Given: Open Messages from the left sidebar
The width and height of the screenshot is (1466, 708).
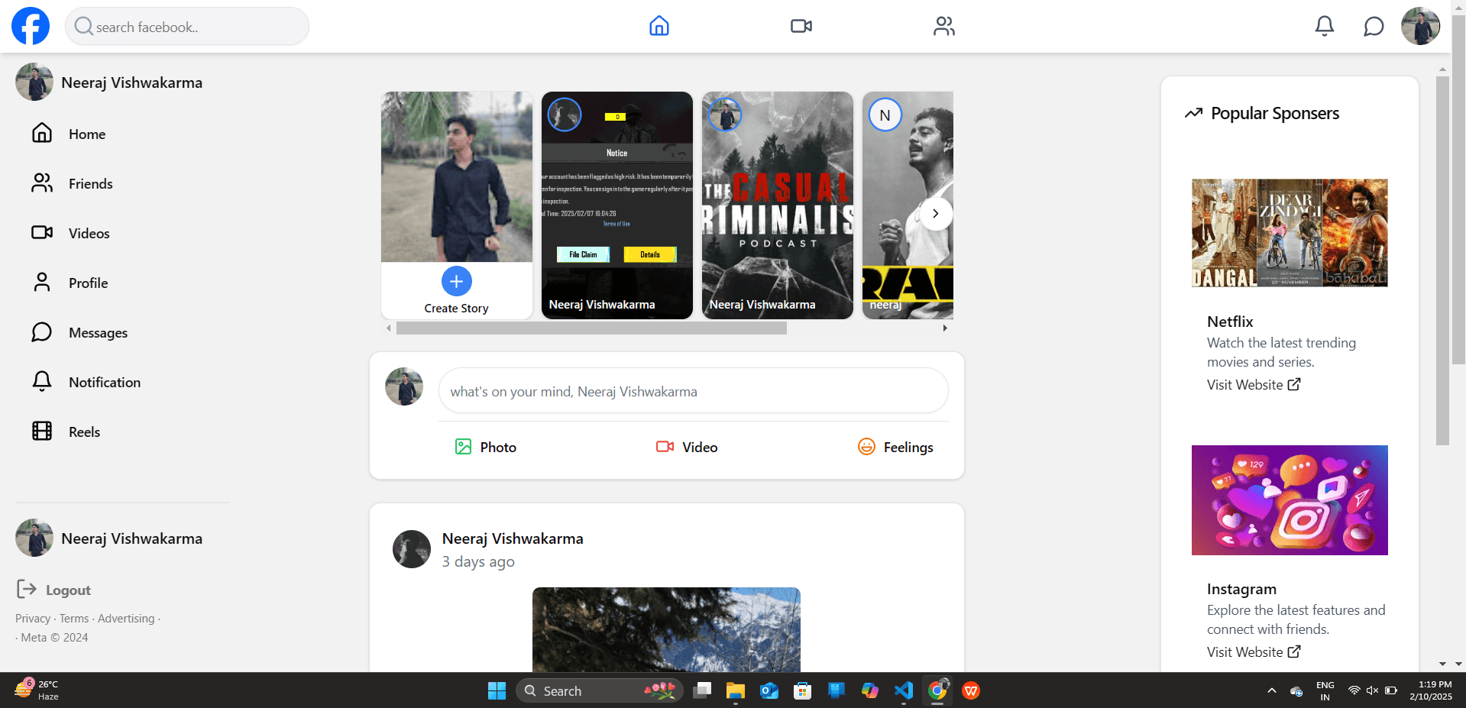Looking at the screenshot, I should coord(97,332).
